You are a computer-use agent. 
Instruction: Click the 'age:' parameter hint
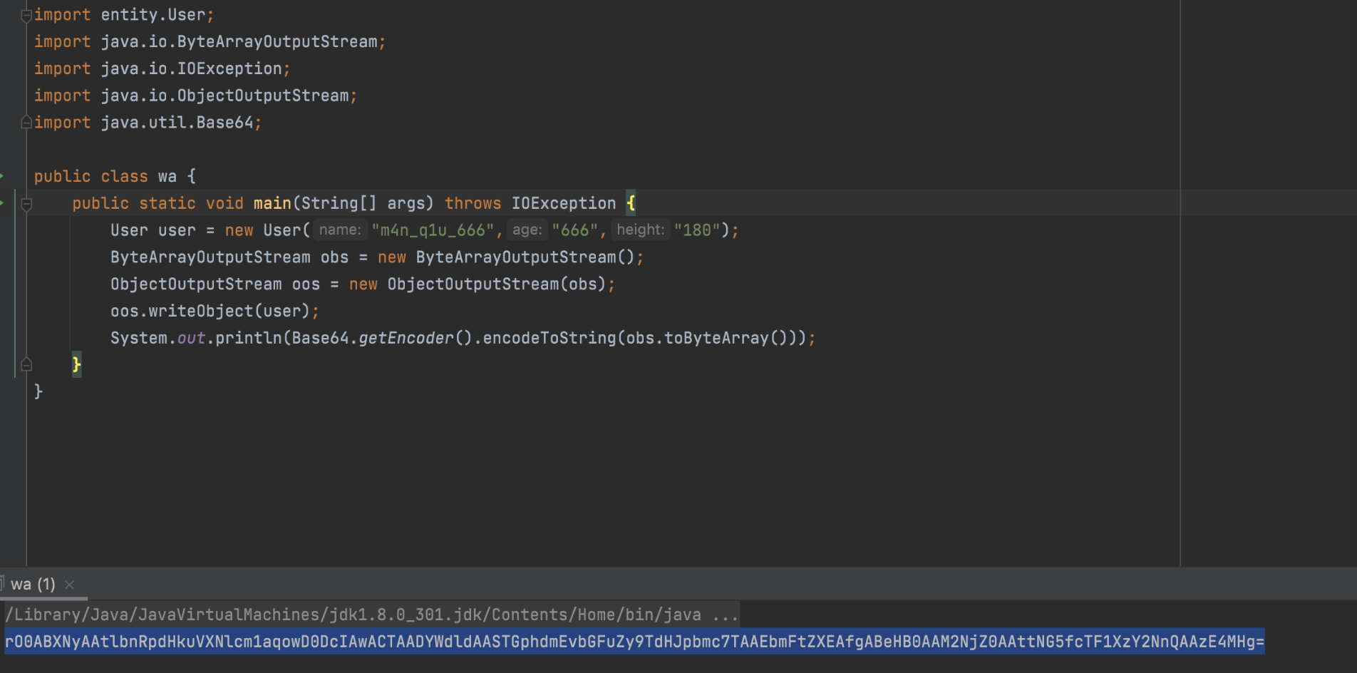(x=527, y=230)
